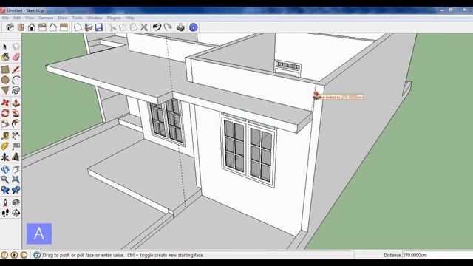Activate the Look Around eye tool

pos(16,202)
